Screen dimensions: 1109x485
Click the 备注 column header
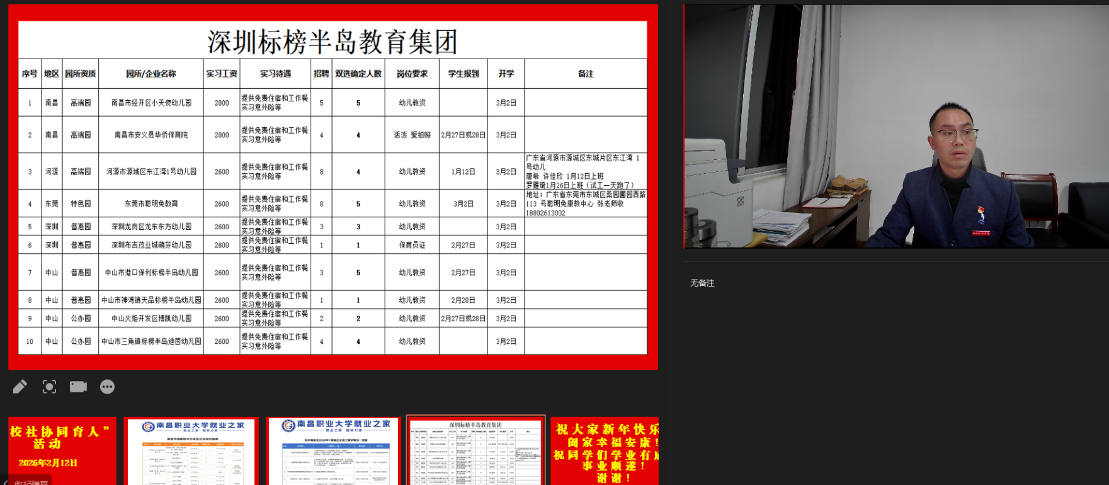point(586,74)
